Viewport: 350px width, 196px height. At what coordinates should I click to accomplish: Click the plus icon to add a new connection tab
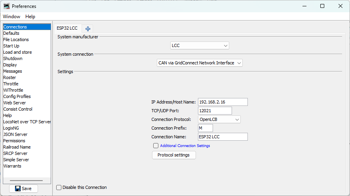[x=88, y=29]
